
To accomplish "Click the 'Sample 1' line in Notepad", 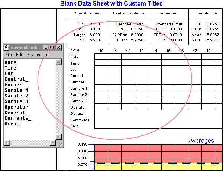I will 16,90.
